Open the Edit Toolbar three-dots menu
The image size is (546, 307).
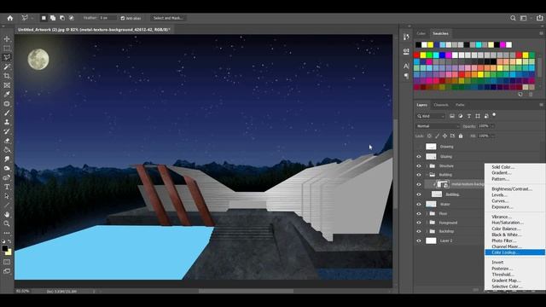coord(7,233)
